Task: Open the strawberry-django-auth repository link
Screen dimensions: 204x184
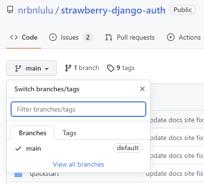Action: 113,10
